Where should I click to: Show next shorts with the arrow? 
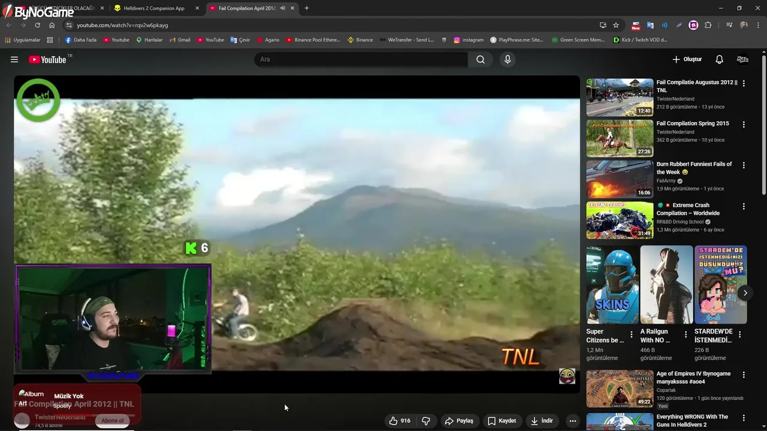[x=745, y=293]
